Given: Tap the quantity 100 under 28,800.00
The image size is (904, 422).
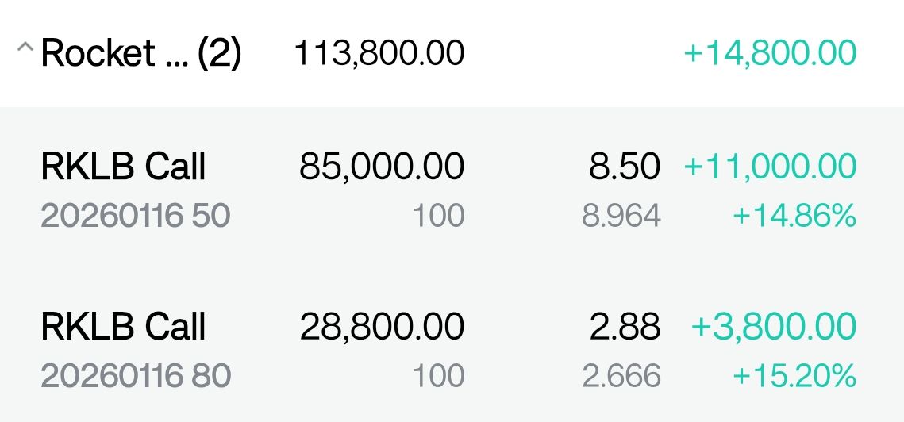Looking at the screenshot, I should (x=438, y=375).
